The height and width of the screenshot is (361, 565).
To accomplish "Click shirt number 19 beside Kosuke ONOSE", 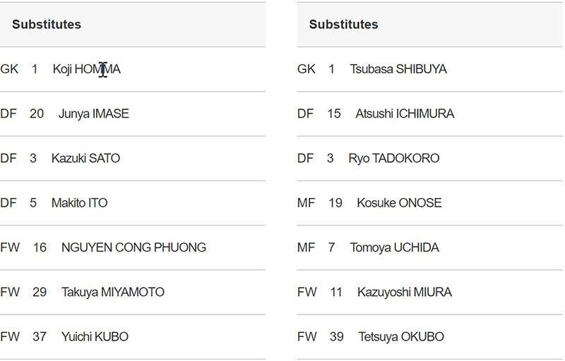I will pos(335,203).
